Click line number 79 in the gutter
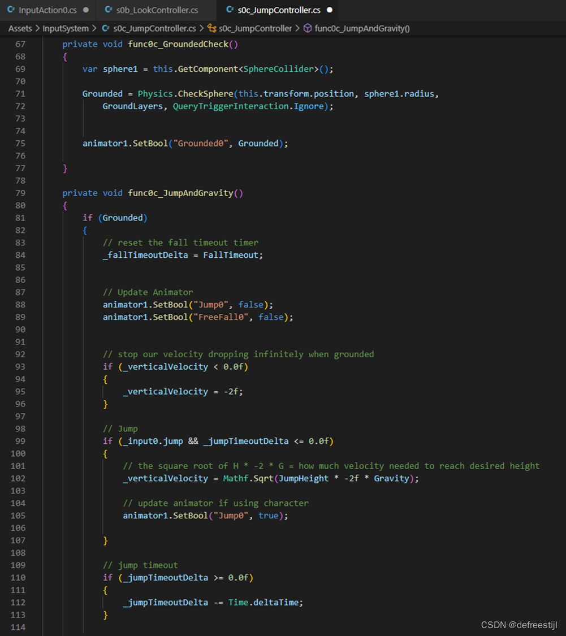Image resolution: width=566 pixels, height=636 pixels. (20, 193)
